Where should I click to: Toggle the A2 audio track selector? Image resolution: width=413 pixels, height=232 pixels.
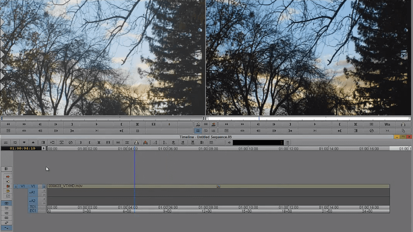tap(33, 201)
